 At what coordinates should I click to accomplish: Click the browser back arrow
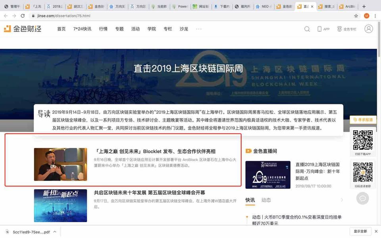pos(6,16)
